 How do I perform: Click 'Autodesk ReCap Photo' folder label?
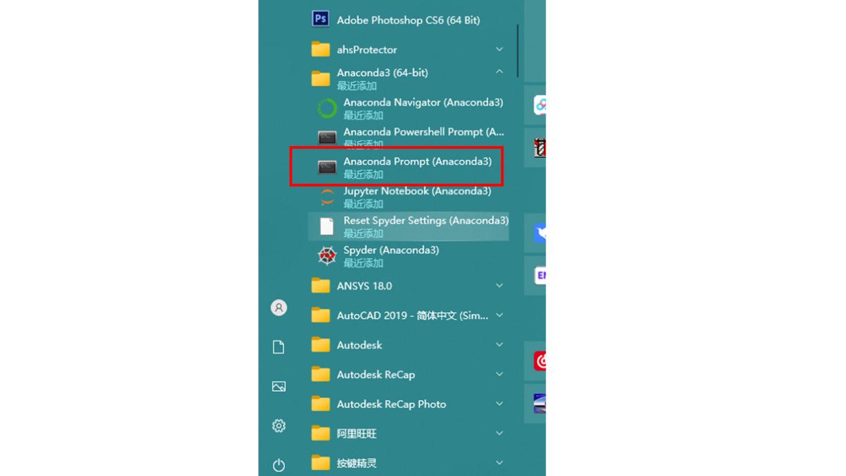392,404
